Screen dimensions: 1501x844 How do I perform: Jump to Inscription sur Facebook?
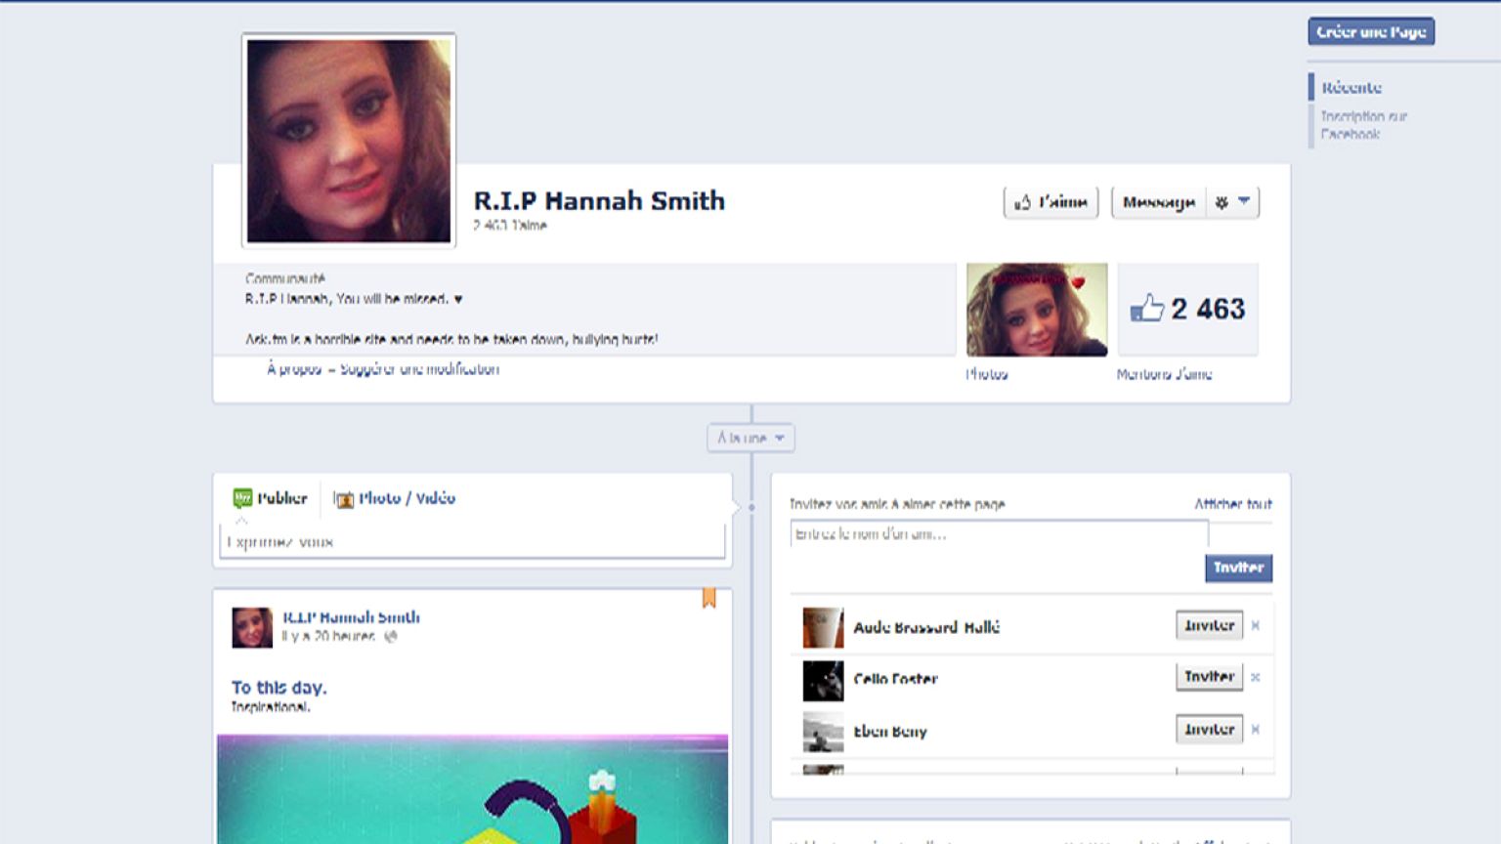click(x=1364, y=125)
